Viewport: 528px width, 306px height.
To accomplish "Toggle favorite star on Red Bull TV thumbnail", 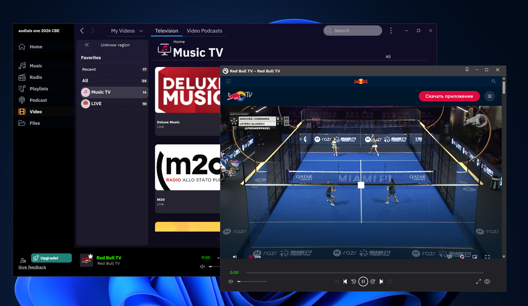I will [90, 256].
